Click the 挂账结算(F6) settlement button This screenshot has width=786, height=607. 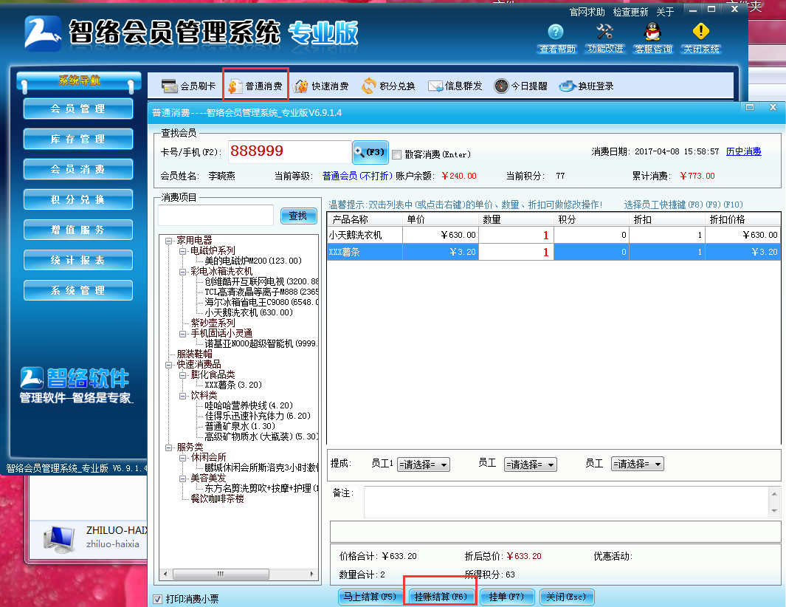pyautogui.click(x=440, y=597)
